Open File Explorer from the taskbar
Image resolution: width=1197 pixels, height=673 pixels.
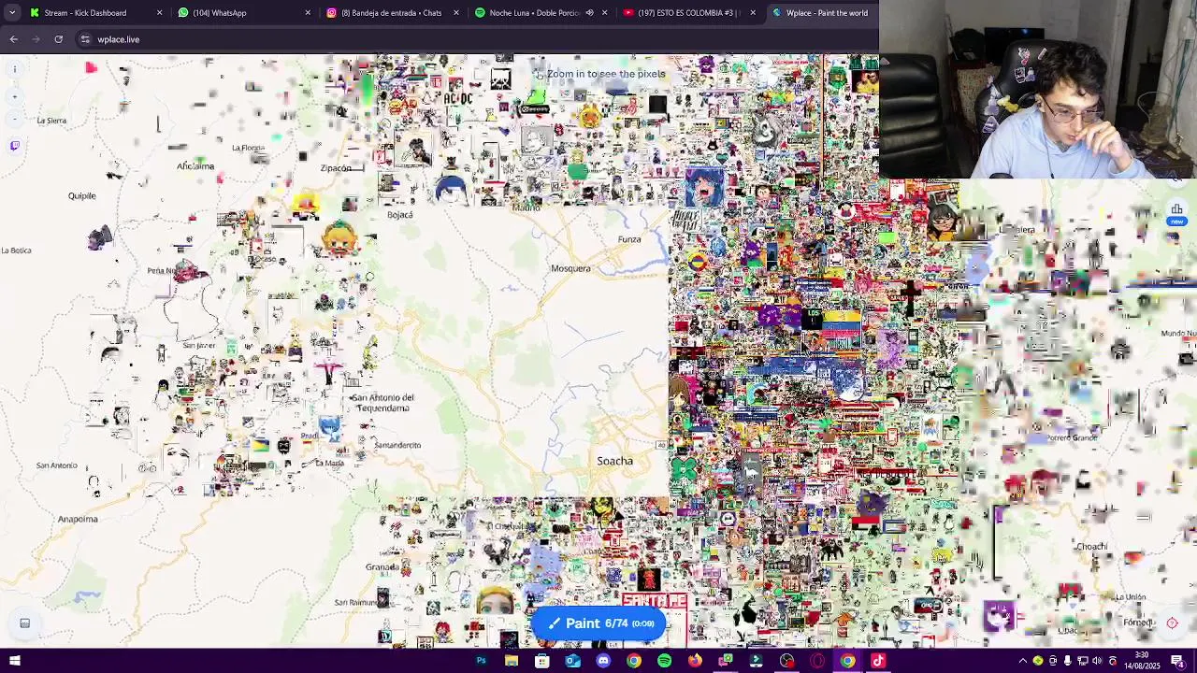(512, 661)
